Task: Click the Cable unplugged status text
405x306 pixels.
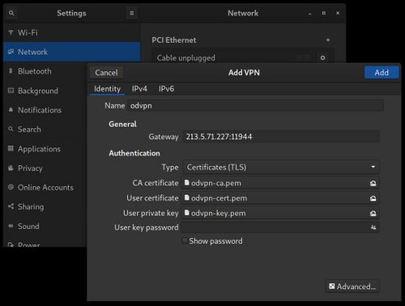Action: click(186, 58)
